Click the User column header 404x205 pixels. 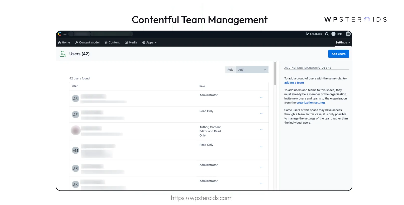tap(75, 86)
